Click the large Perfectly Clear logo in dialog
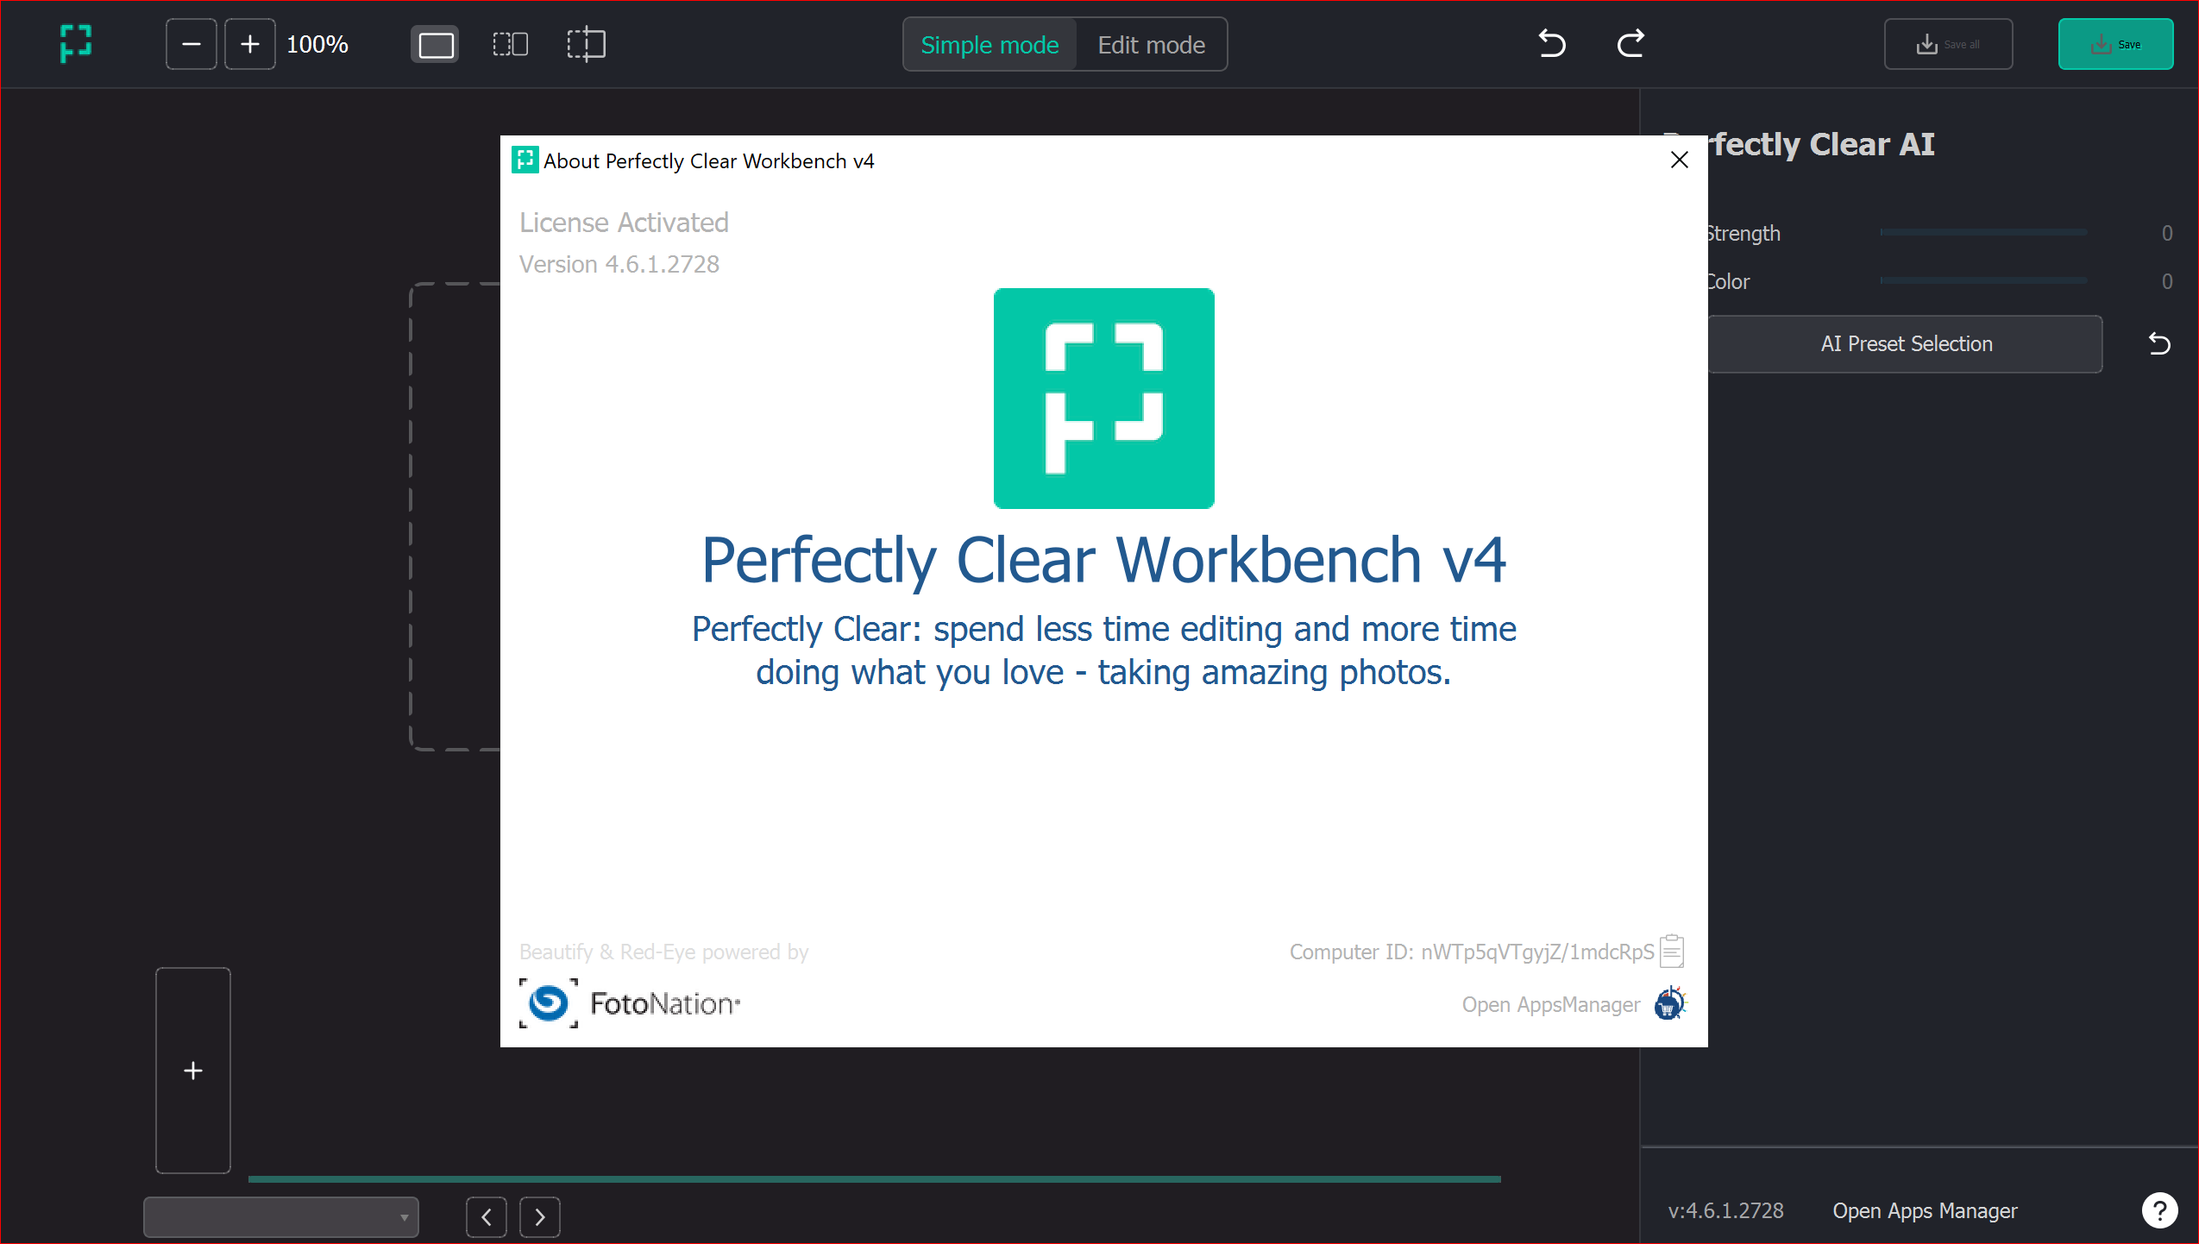 point(1103,399)
